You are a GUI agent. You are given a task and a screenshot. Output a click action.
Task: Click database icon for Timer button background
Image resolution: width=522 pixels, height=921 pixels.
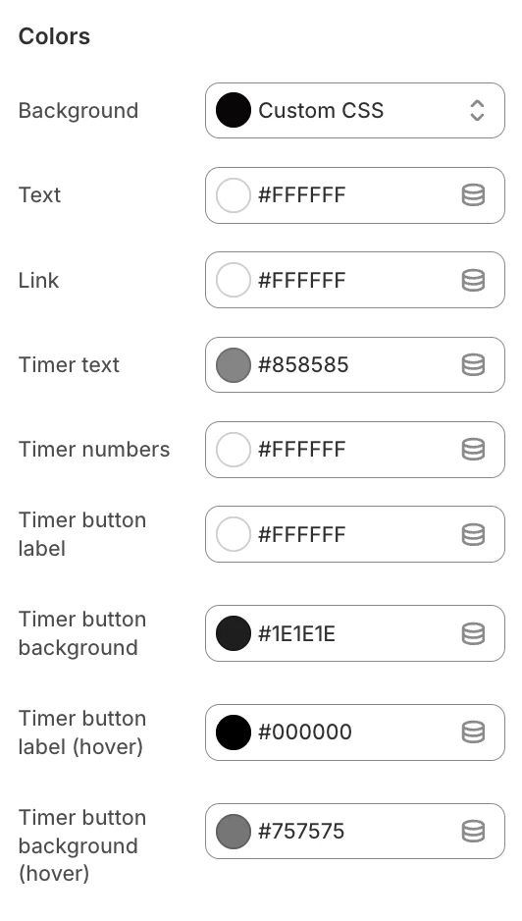pos(473,633)
